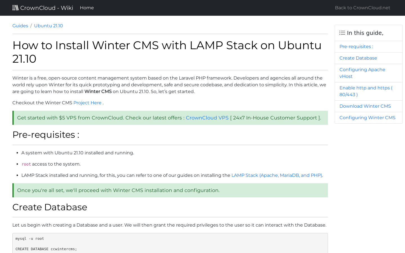
Task: Open the Home menu item
Action: click(x=87, y=8)
